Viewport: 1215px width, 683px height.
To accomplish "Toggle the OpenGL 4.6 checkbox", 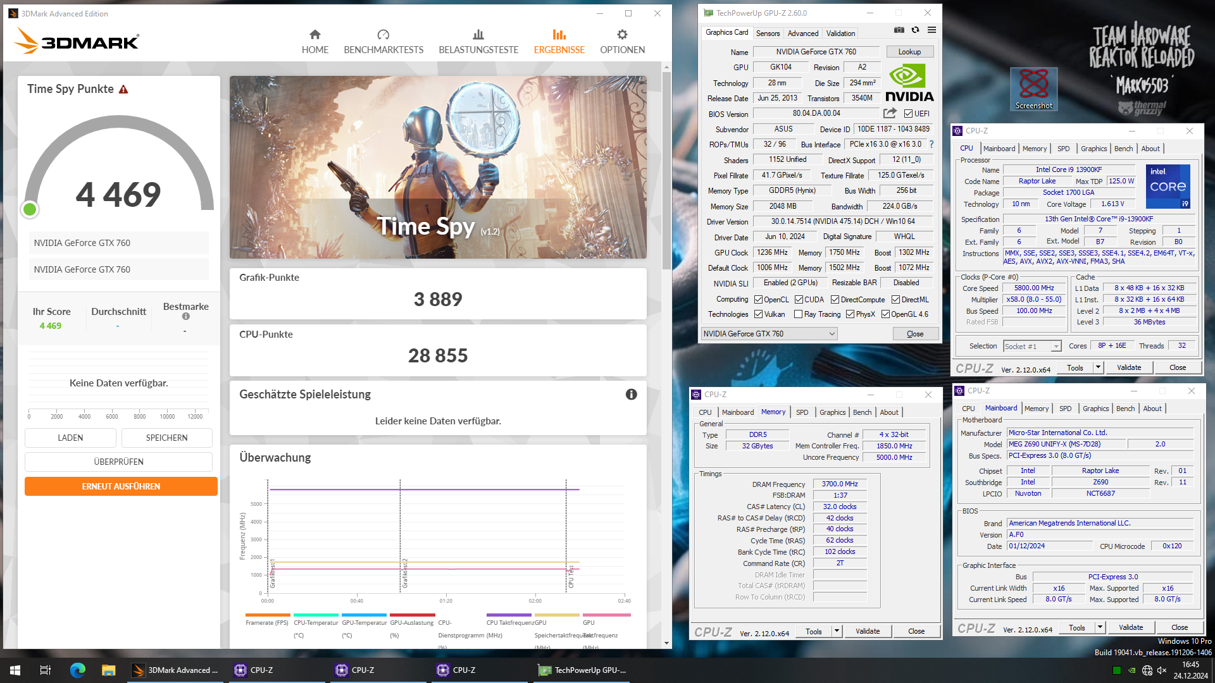I will (885, 314).
